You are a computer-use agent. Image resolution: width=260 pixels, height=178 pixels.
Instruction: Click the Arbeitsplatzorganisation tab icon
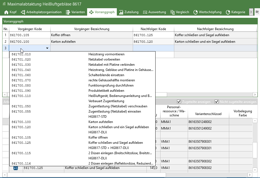[x=23, y=12]
